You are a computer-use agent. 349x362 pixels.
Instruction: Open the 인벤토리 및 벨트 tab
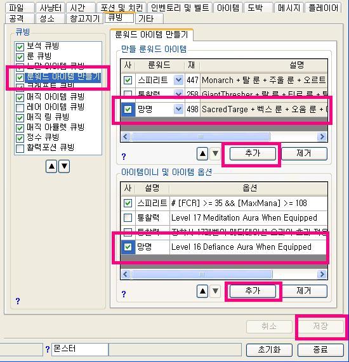tap(180, 8)
